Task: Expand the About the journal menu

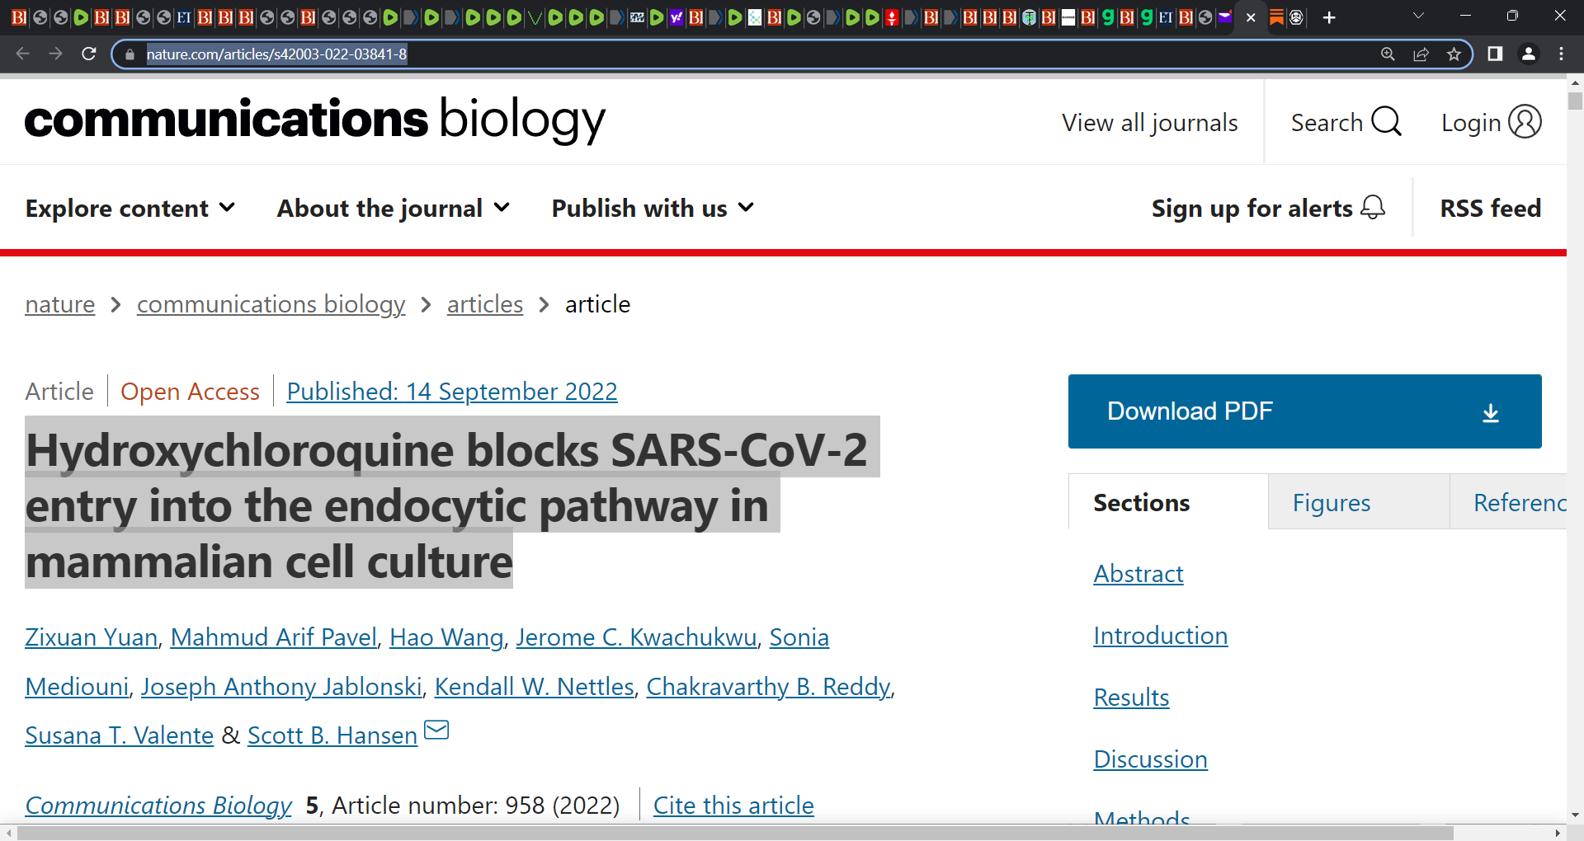Action: 394,208
